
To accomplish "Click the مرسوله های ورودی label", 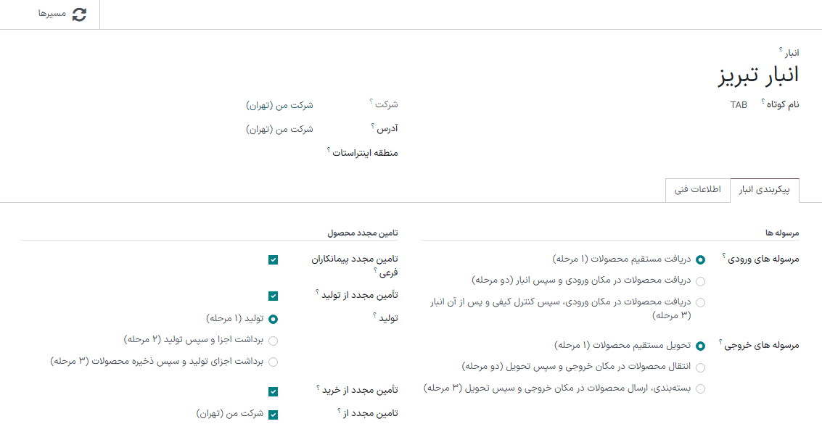I will point(763,259).
